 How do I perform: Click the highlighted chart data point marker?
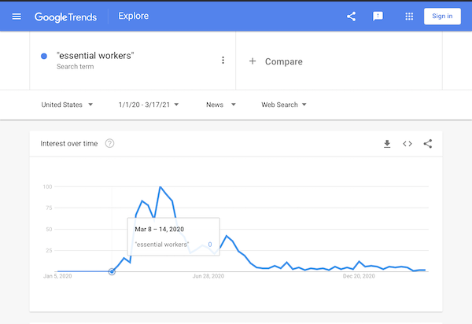pyautogui.click(x=112, y=271)
